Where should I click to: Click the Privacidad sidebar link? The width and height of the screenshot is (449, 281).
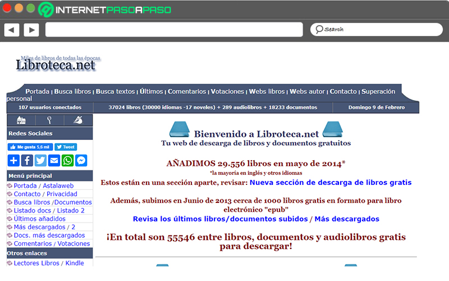pos(62,194)
